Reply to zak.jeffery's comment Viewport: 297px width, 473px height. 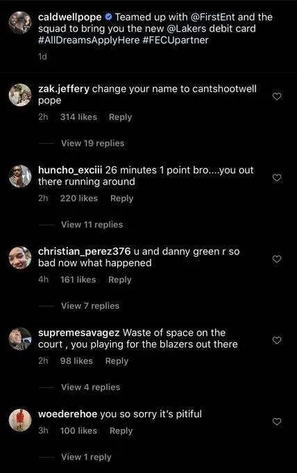(x=120, y=117)
